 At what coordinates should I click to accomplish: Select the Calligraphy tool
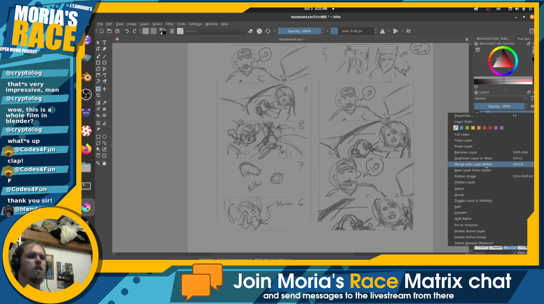point(104,49)
